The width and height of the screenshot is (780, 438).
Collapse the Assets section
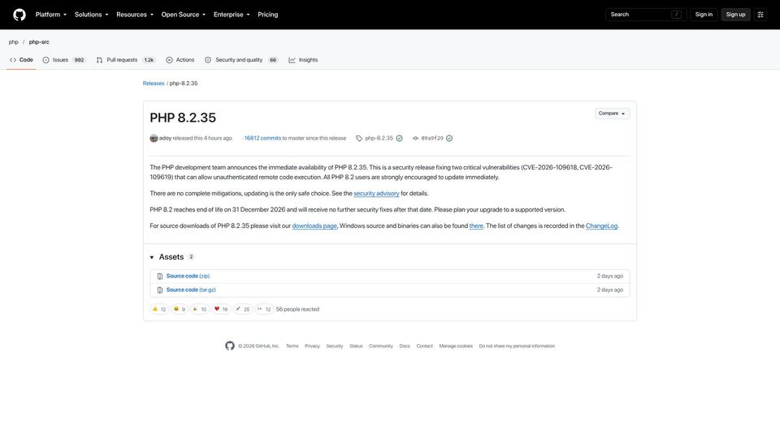[x=171, y=257]
